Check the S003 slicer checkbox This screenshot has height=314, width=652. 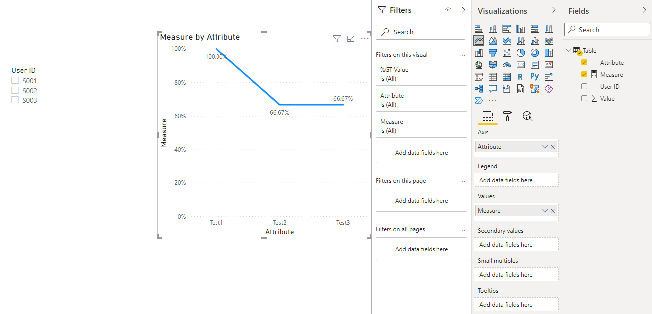(15, 100)
